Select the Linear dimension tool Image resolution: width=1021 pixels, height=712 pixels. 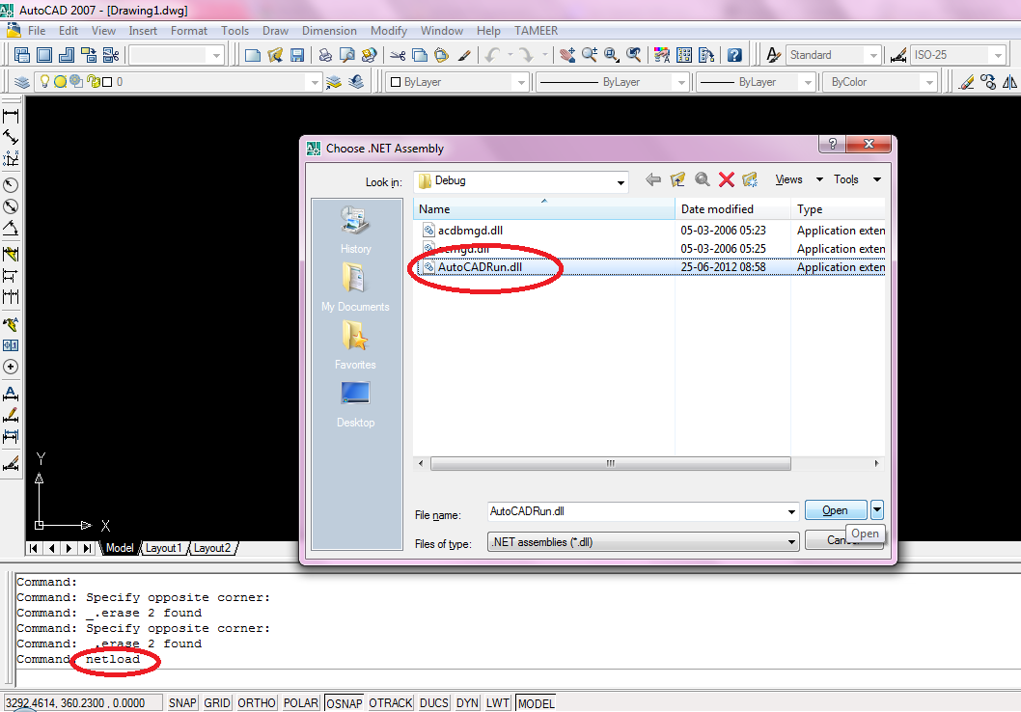[11, 117]
